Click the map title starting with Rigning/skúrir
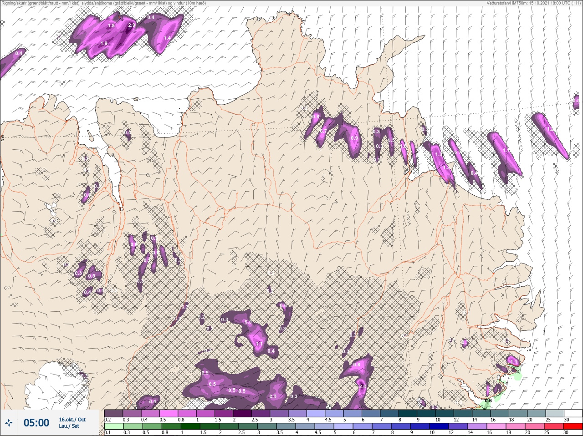The image size is (583, 436). coord(104,3)
